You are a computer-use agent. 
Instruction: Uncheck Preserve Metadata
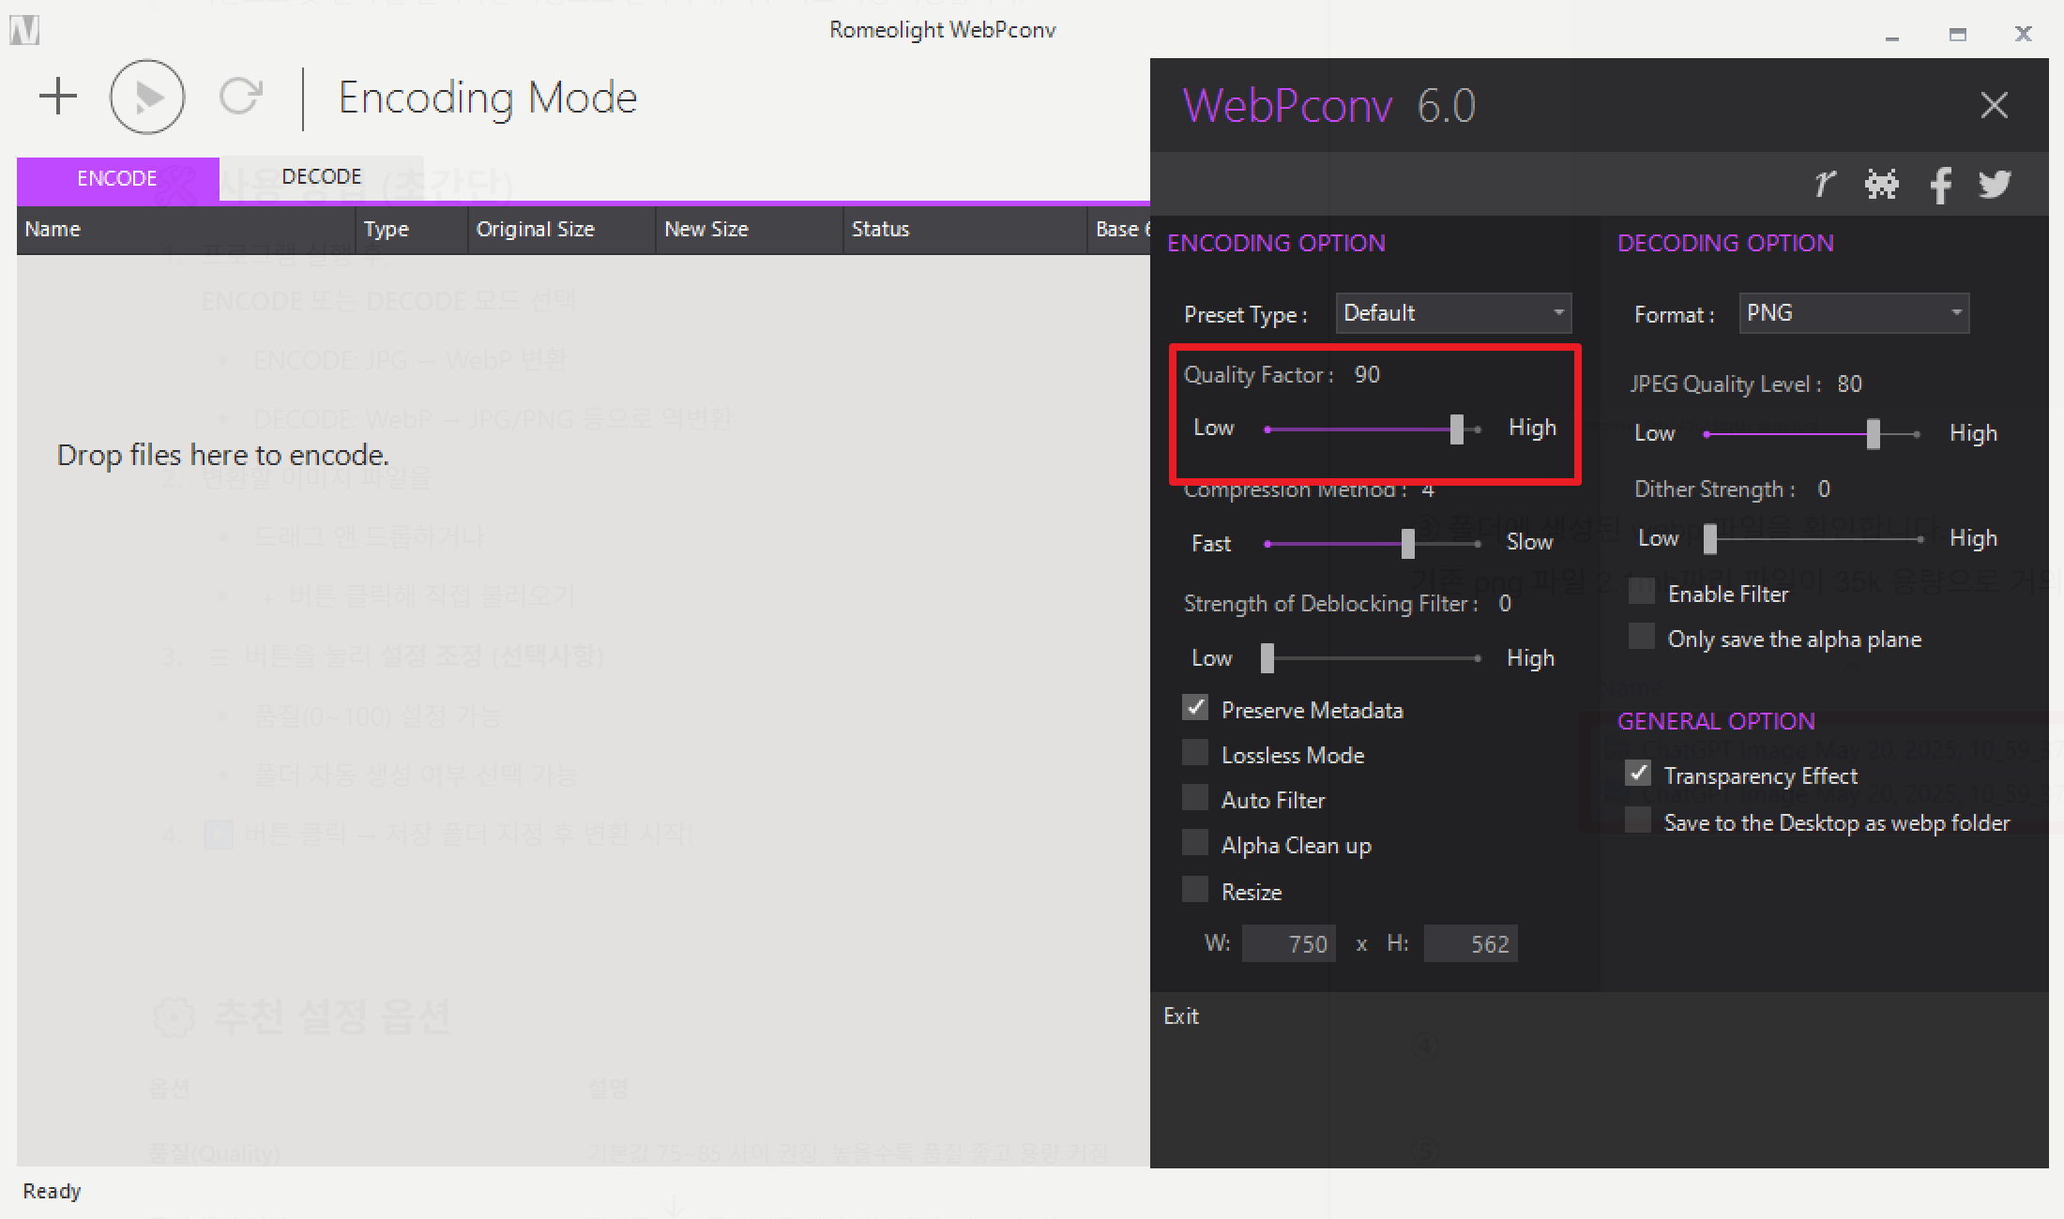point(1194,708)
